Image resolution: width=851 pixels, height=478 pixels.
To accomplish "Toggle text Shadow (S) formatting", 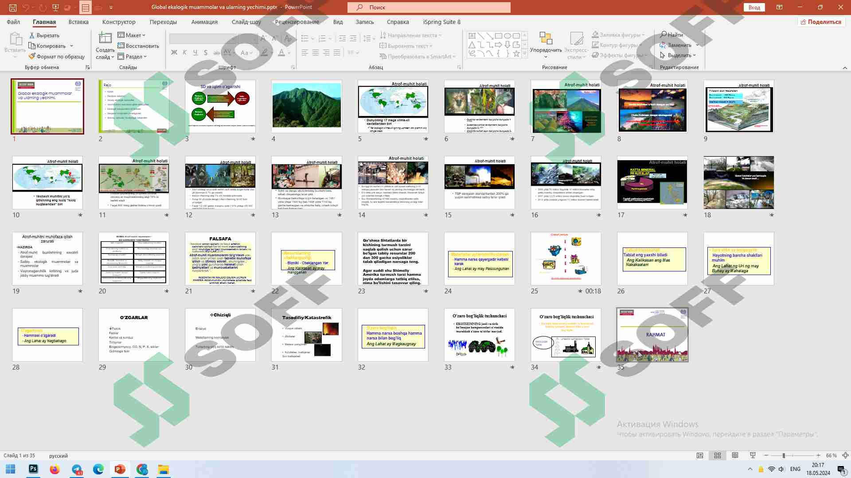I will point(206,53).
